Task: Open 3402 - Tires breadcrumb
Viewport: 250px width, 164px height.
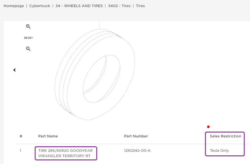Action: pyautogui.click(x=119, y=6)
